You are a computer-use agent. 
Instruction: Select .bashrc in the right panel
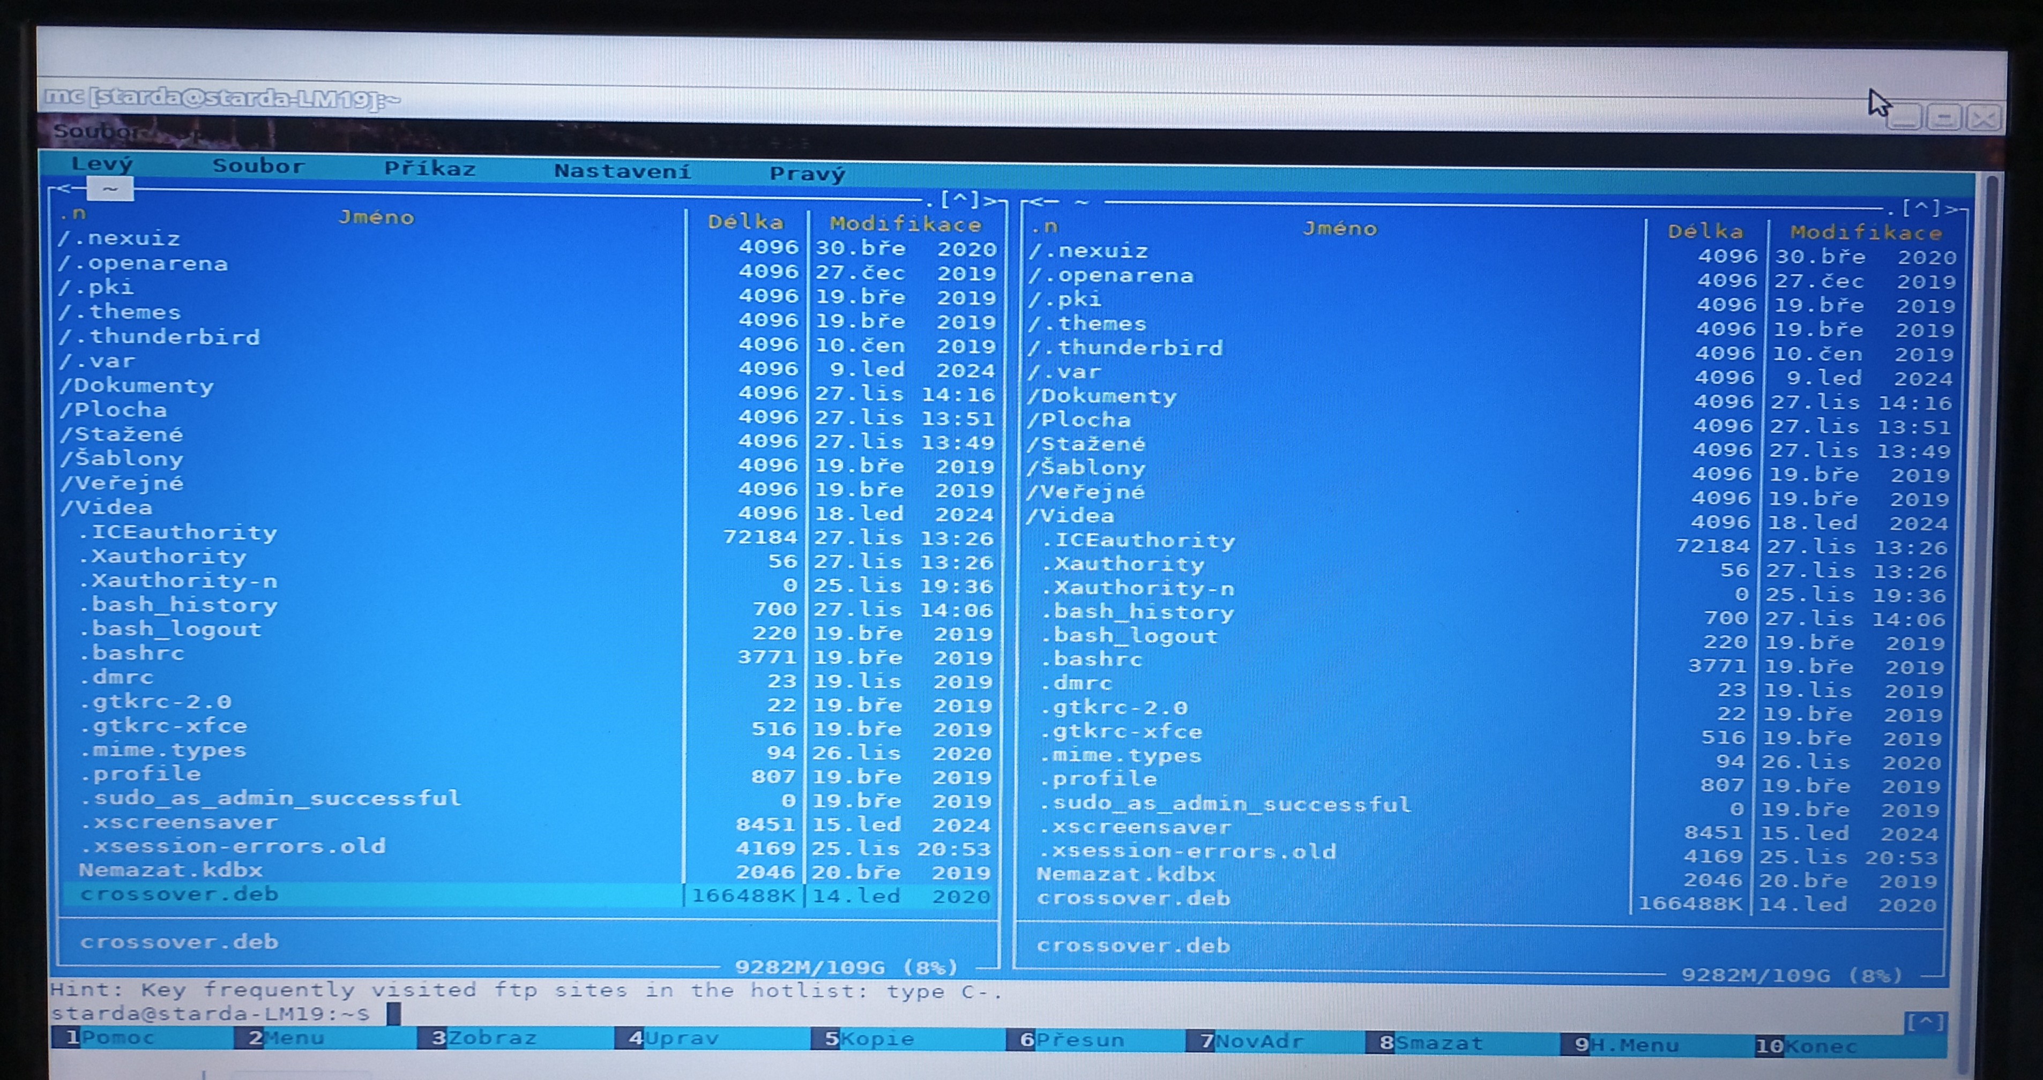pos(1092,659)
